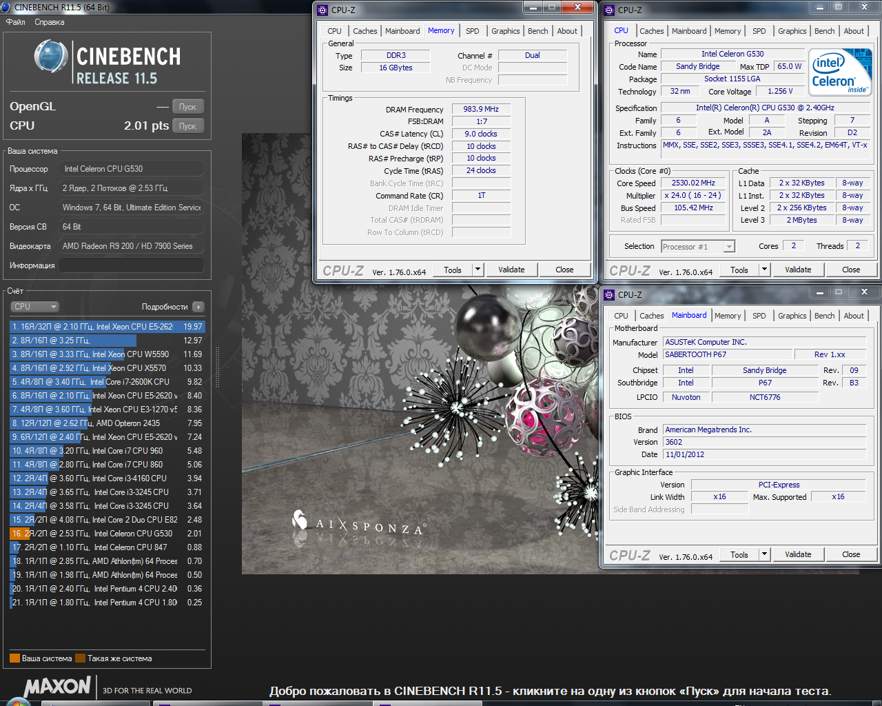Select ranking row 5 Core i7-2600K

click(x=107, y=382)
